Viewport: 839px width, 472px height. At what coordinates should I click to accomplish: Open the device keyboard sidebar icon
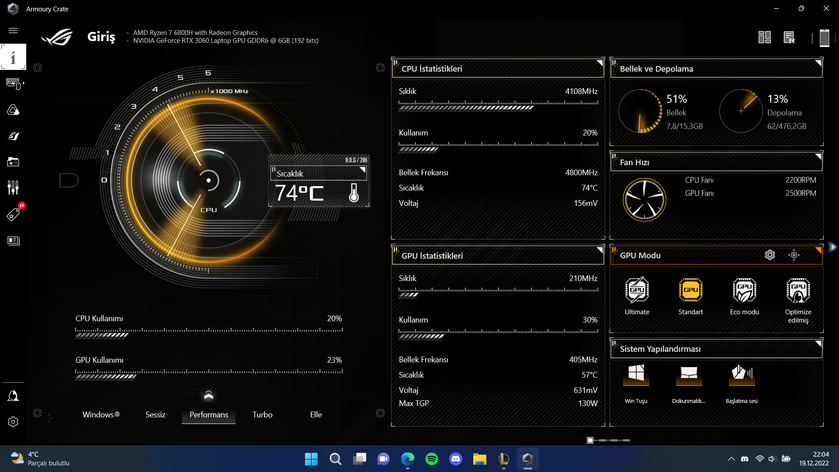pyautogui.click(x=13, y=83)
